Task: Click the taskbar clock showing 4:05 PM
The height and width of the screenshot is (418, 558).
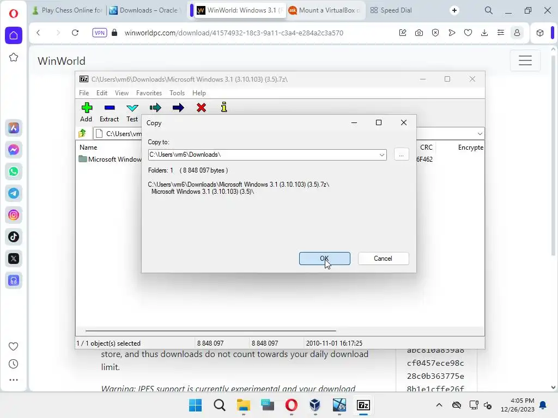Action: tap(518, 405)
